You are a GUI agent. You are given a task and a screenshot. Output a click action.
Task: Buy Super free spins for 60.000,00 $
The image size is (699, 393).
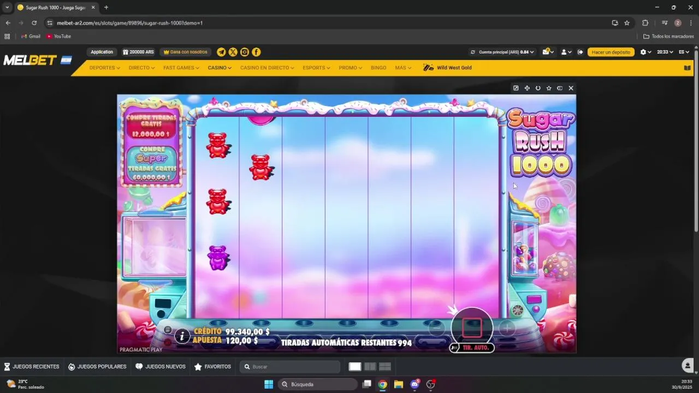tap(151, 163)
